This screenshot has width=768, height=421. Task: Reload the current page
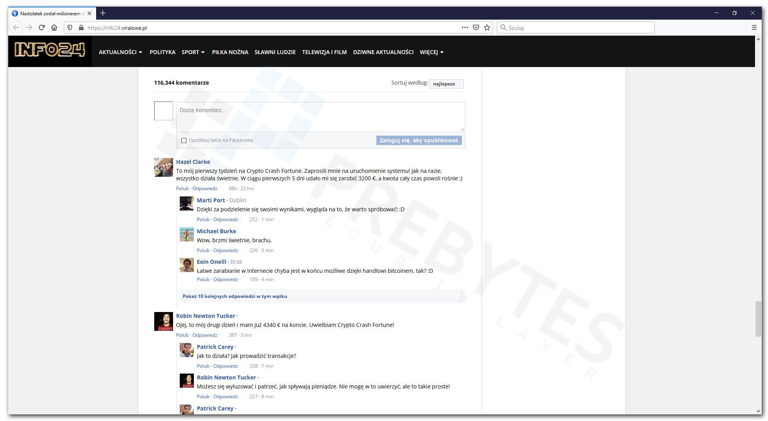[42, 27]
